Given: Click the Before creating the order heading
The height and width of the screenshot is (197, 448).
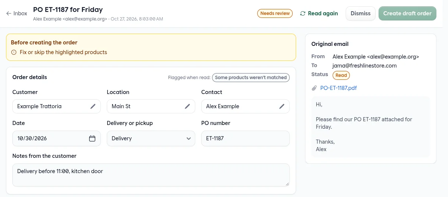Looking at the screenshot, I should click(x=44, y=43).
